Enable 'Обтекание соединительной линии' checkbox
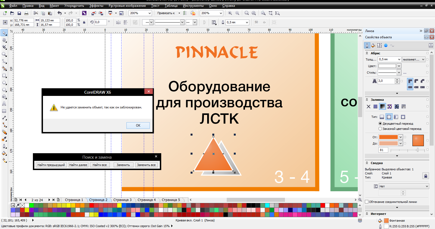The width and height of the screenshot is (435, 229). point(367,202)
